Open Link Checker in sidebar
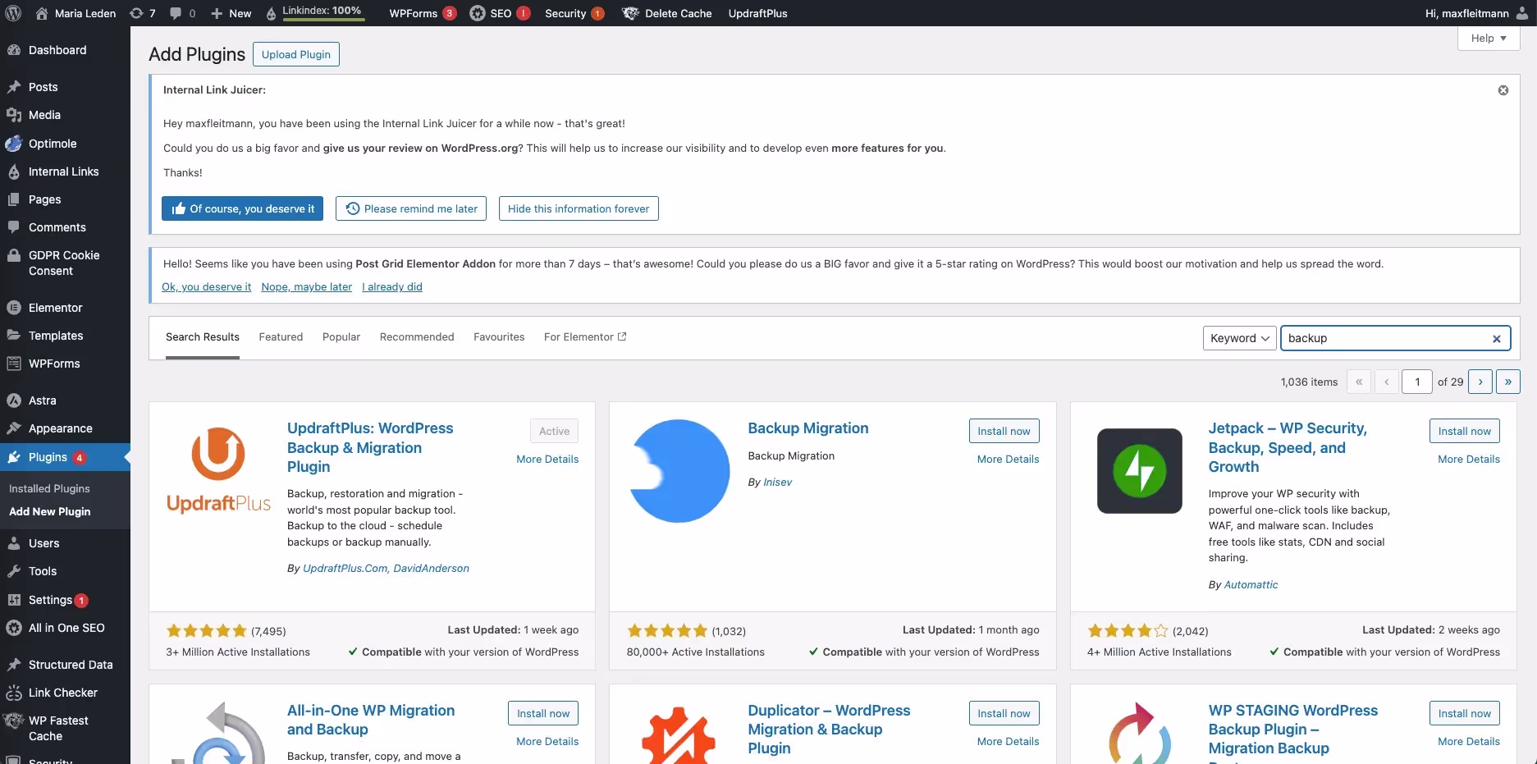This screenshot has height=764, width=1537. (x=65, y=693)
